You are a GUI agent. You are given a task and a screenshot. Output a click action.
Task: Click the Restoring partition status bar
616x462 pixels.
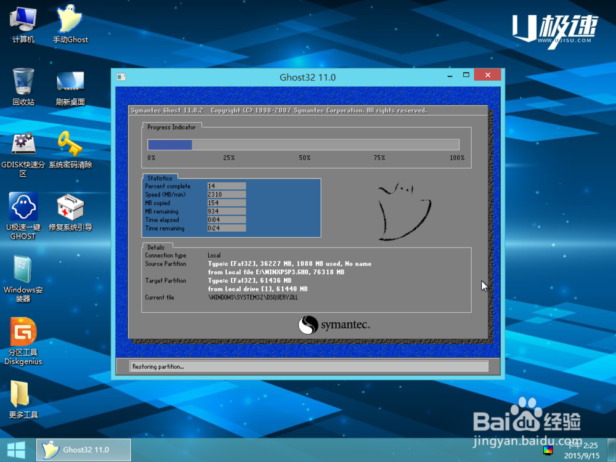pos(309,367)
